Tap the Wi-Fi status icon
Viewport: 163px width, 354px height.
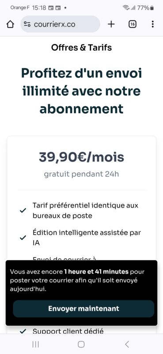point(126,8)
